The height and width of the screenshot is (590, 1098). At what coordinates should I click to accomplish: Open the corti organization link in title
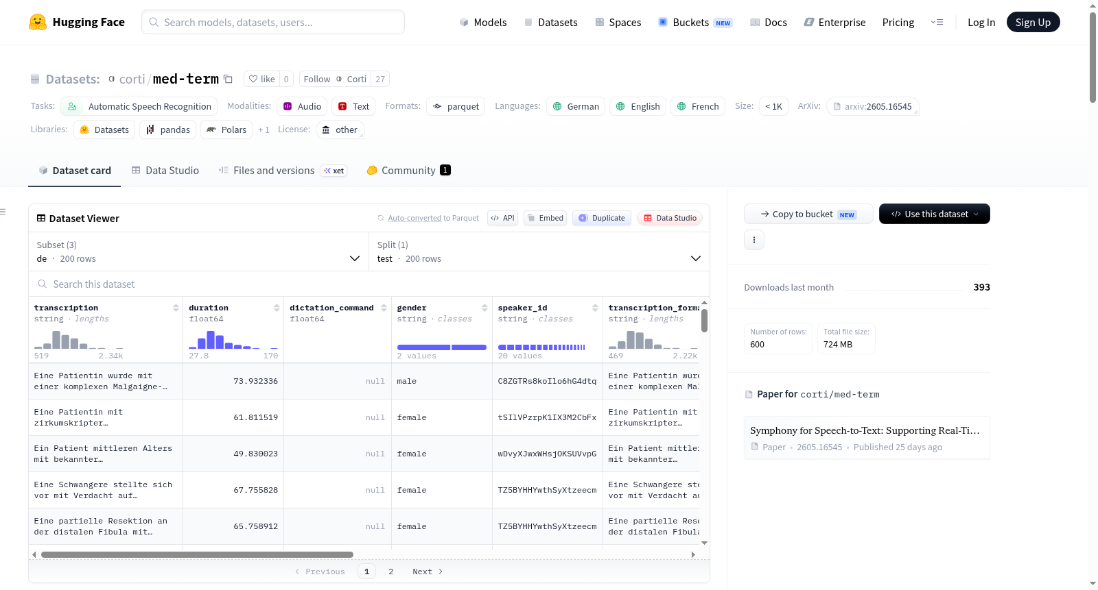132,79
